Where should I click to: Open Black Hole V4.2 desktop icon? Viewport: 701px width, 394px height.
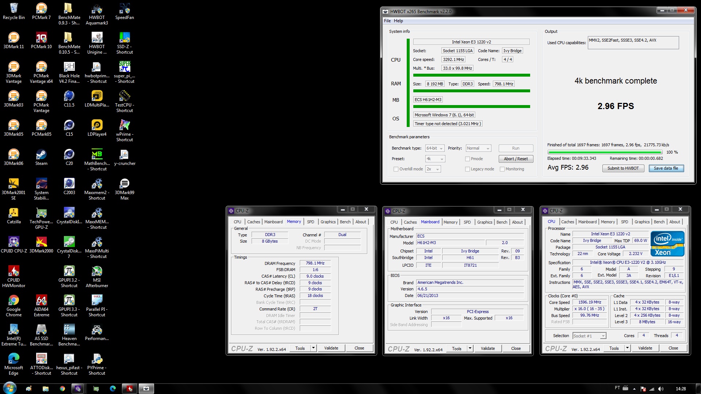[69, 72]
